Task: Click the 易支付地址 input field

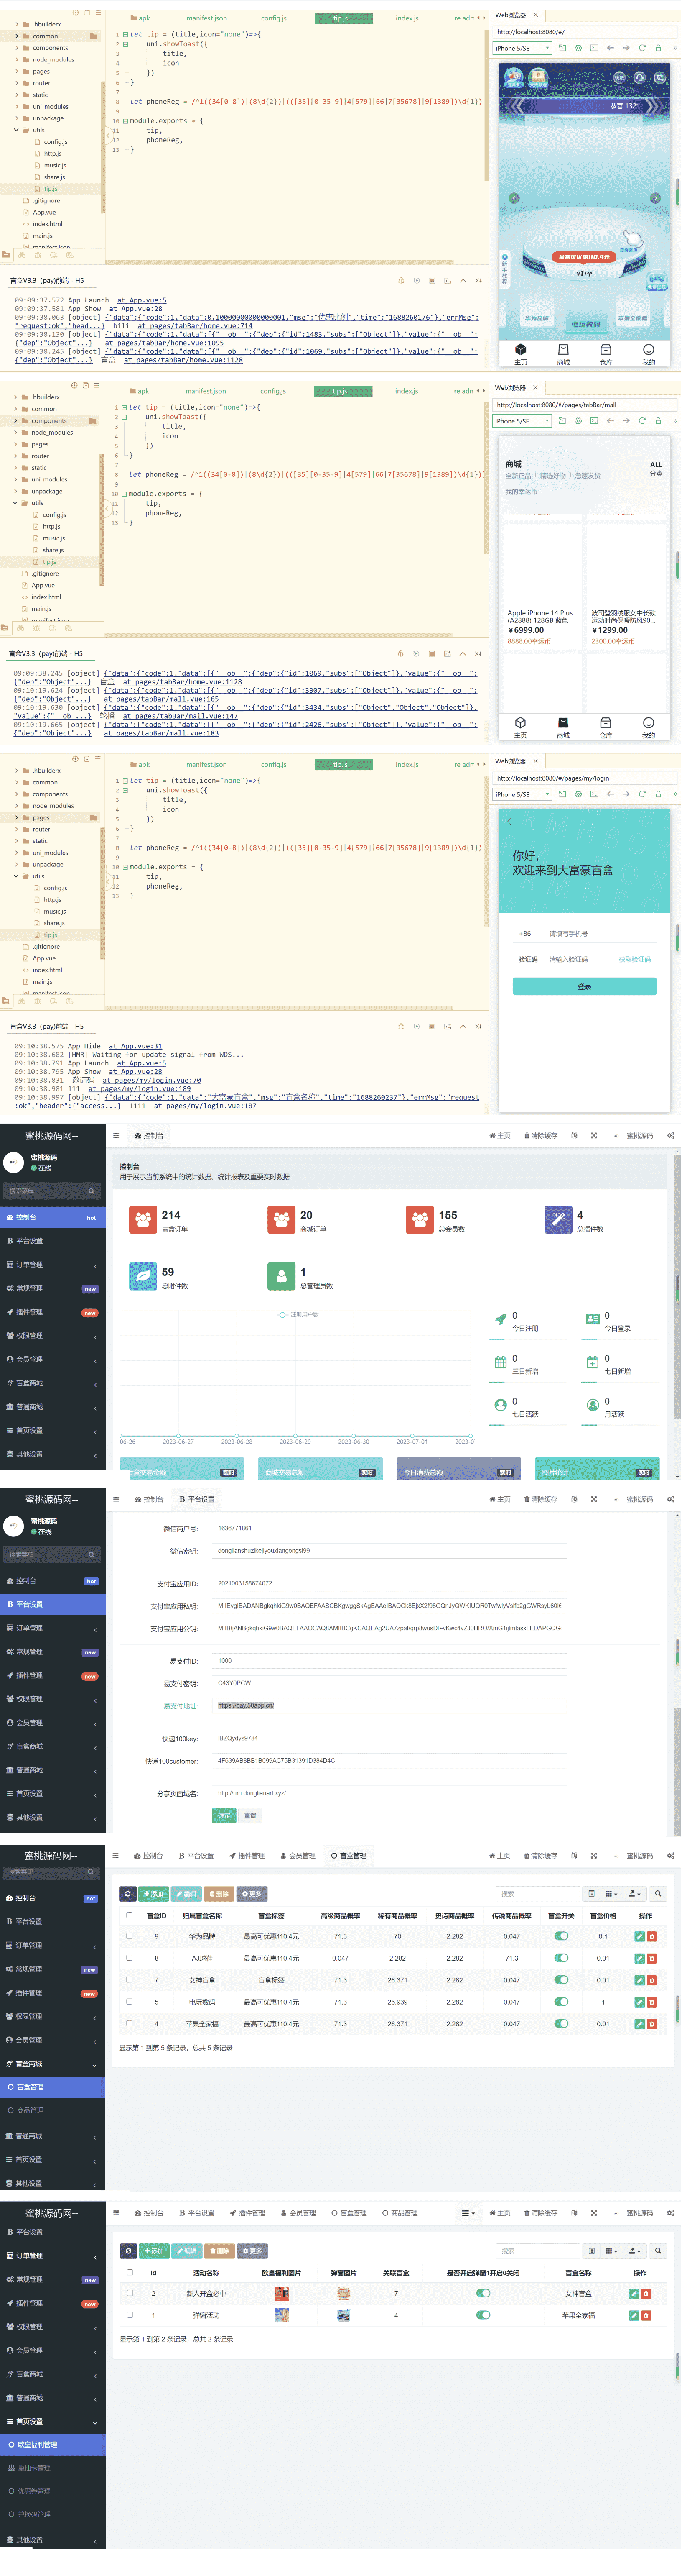Action: point(389,1706)
